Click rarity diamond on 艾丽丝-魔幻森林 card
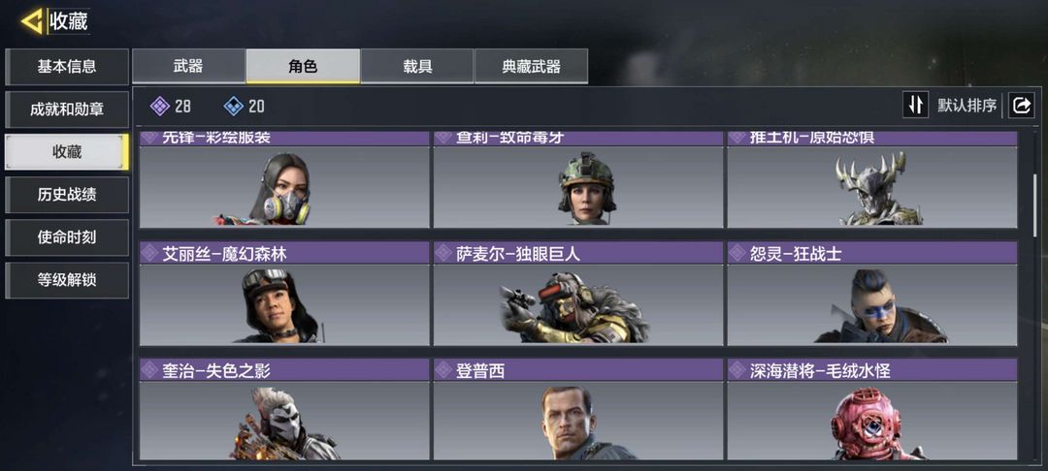Image resolution: width=1048 pixels, height=471 pixels. click(x=149, y=254)
